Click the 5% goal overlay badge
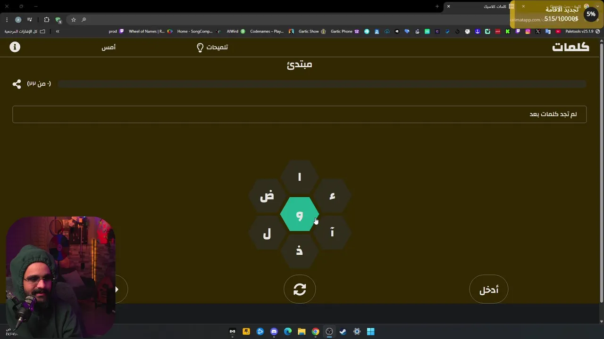The image size is (604, 339). [x=591, y=14]
